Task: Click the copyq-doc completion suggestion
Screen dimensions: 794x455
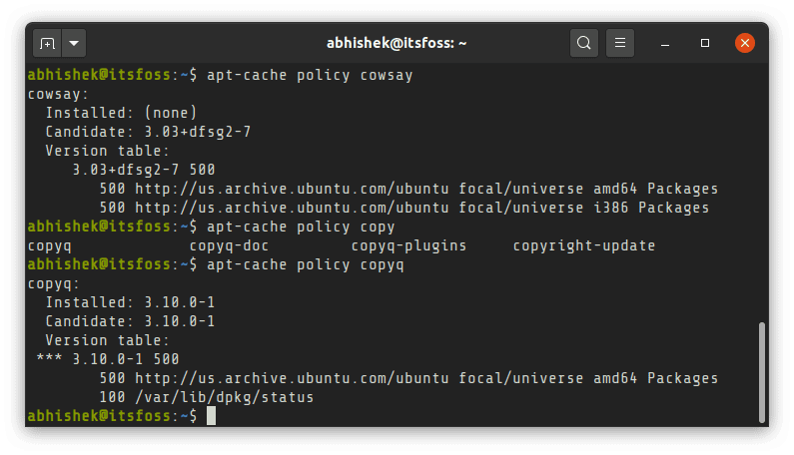Action: tap(228, 245)
